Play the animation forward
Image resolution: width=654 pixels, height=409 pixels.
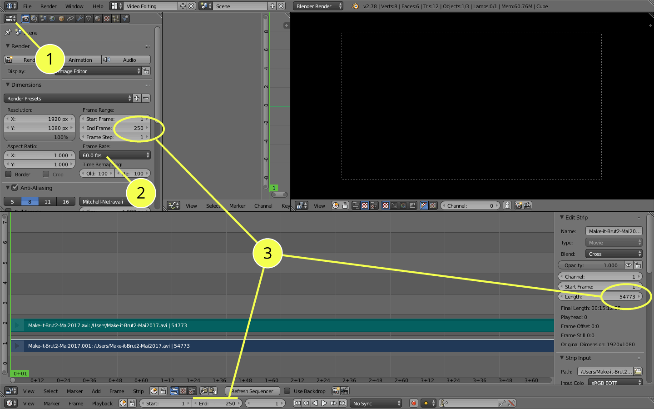pos(324,403)
